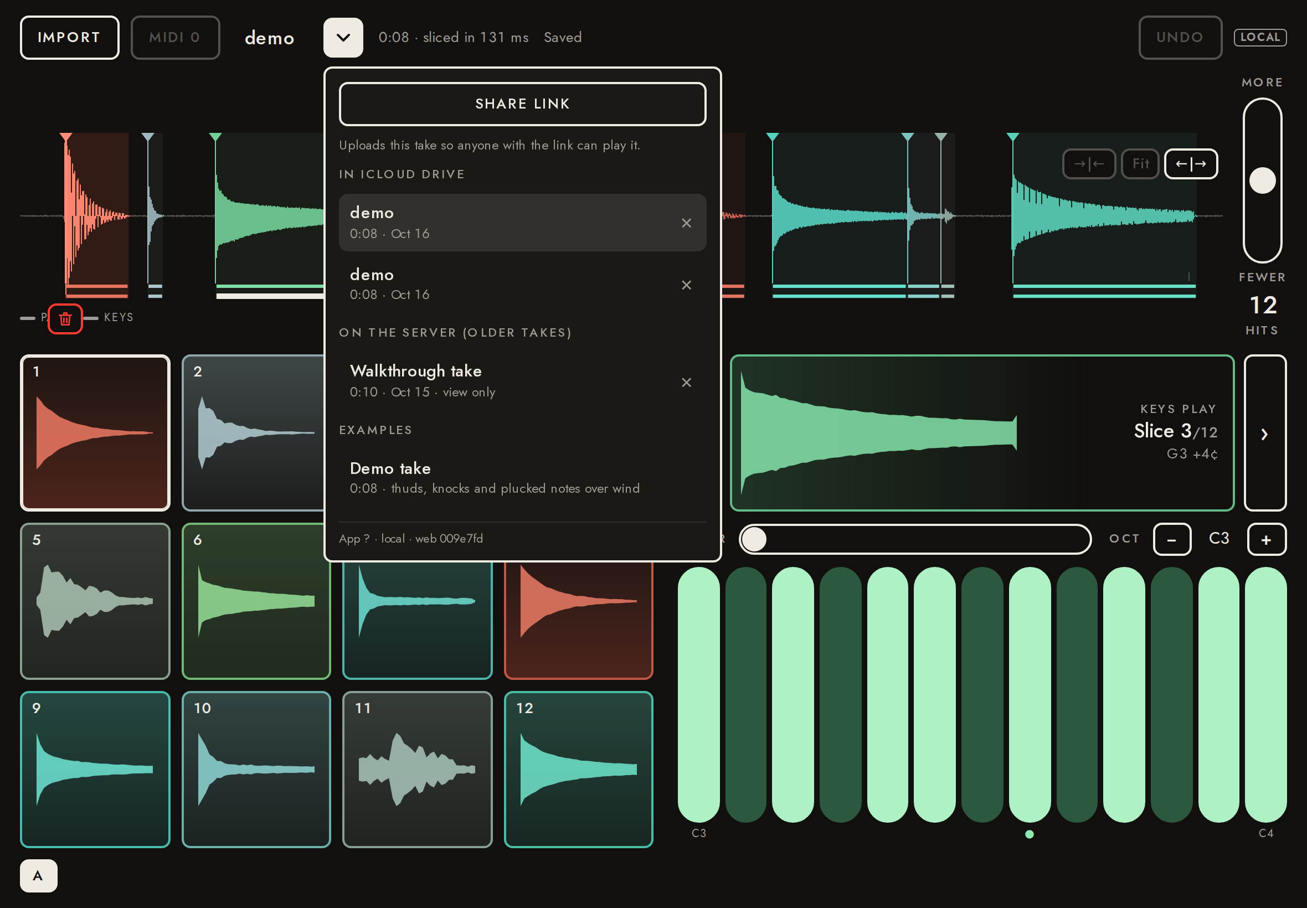Viewport: 1307px width, 908px height.
Task: Fit the waveform with Fit button
Action: [1140, 164]
